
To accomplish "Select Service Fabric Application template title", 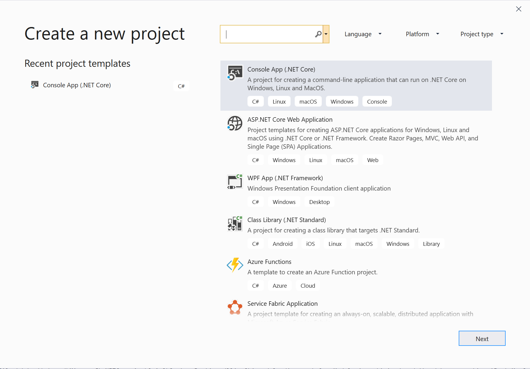I will coord(283,304).
